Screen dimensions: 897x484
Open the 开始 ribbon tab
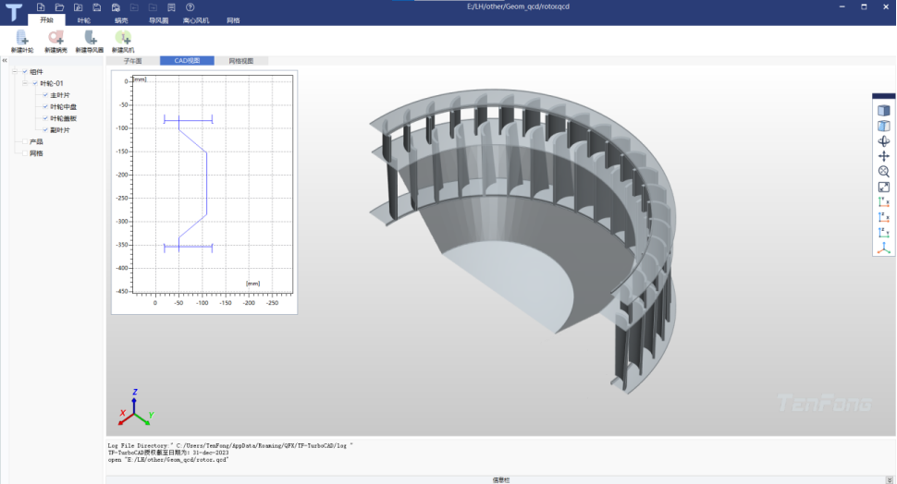(x=46, y=20)
